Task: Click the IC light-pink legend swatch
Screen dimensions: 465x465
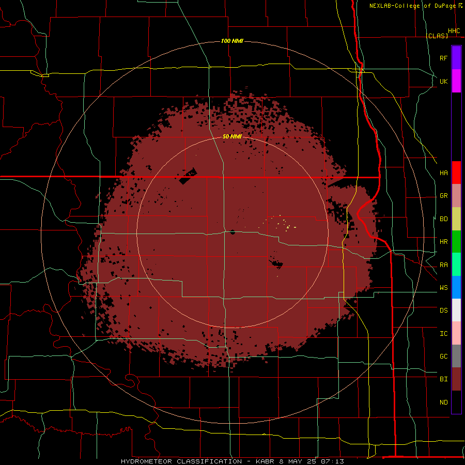Action: pyautogui.click(x=456, y=333)
